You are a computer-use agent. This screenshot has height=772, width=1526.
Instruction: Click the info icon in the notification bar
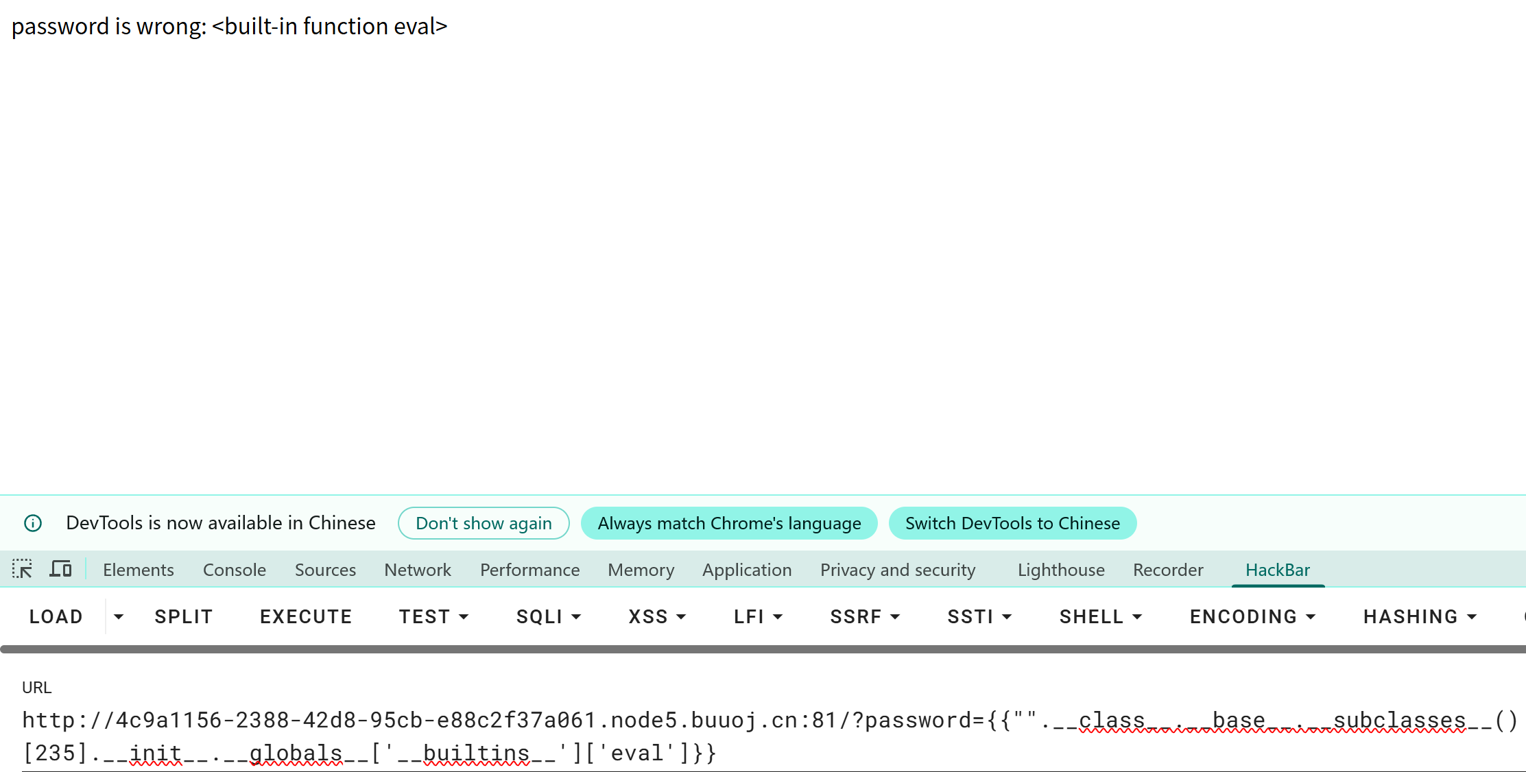pos(33,523)
